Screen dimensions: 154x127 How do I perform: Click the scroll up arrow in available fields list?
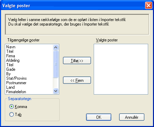point(56,47)
